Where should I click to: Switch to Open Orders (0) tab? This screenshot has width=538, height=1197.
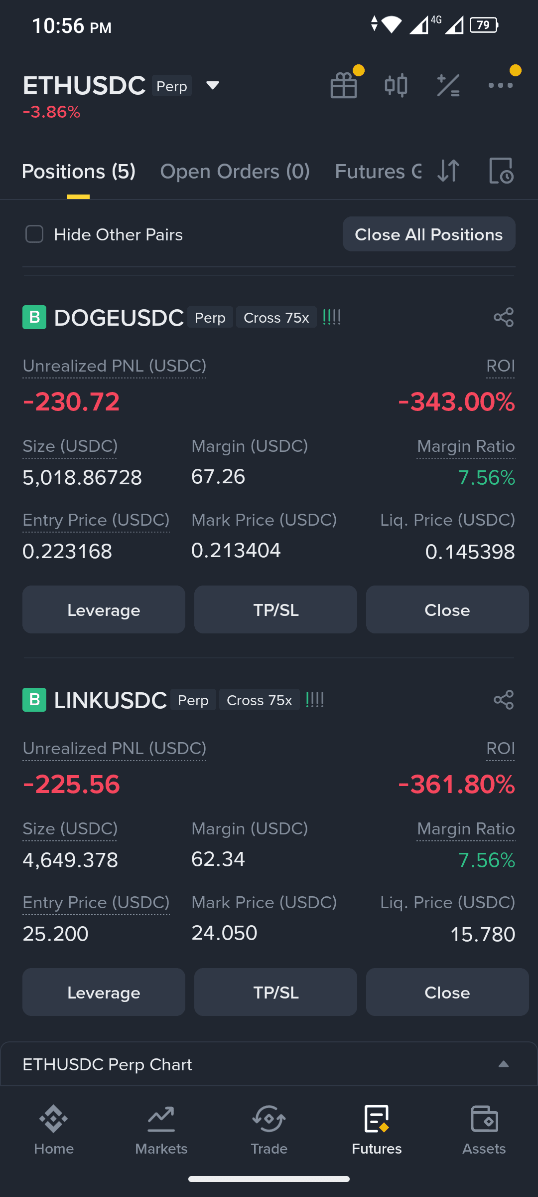pyautogui.click(x=235, y=171)
